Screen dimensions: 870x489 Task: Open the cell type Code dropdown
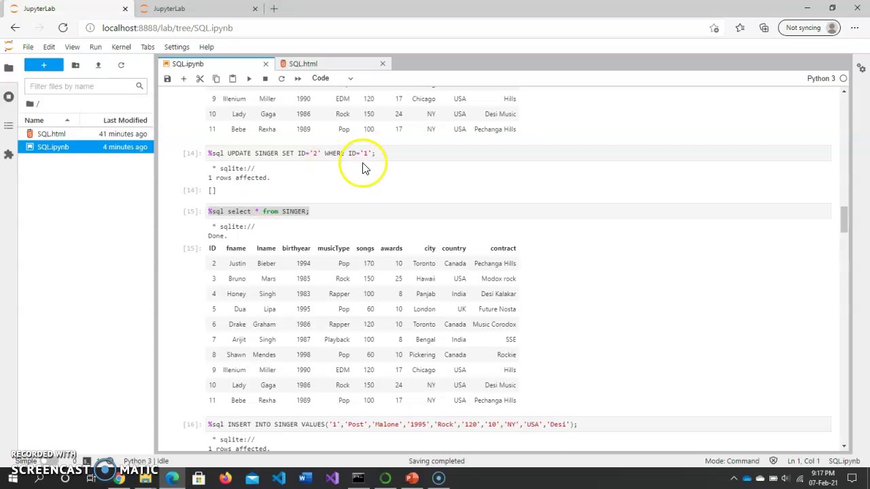(x=332, y=78)
